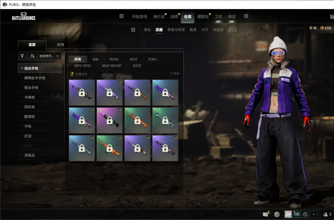This screenshot has height=220, width=334.
Task: Open the 商店 menu
Action: coord(232,17)
